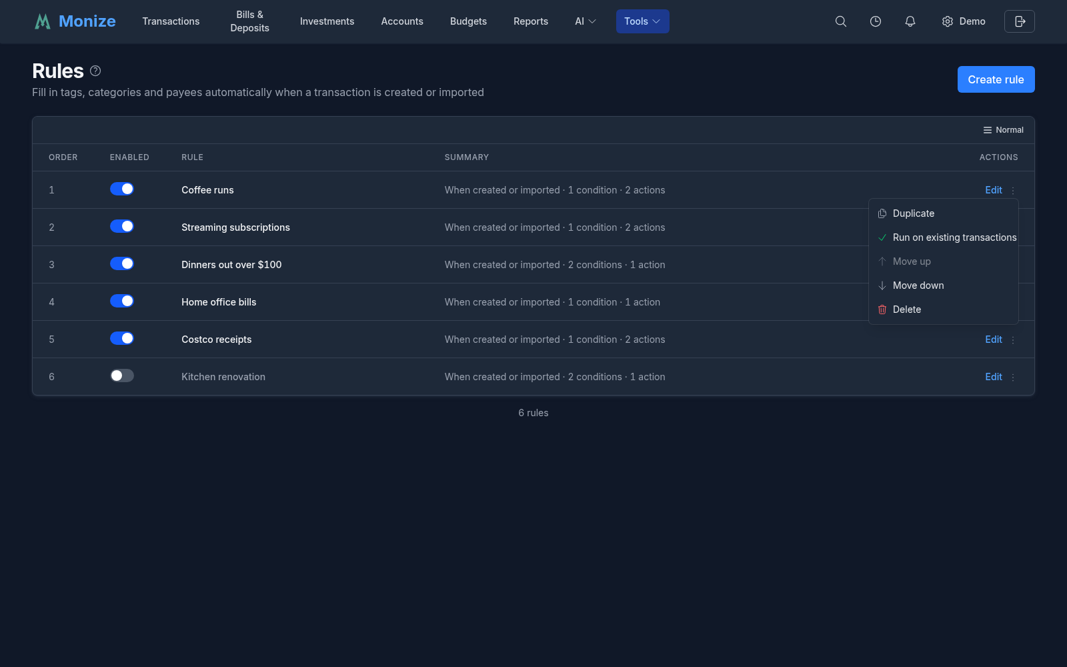Click the Monize logo icon
This screenshot has height=667, width=1067.
click(x=43, y=21)
